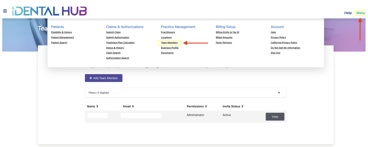Open Authorization Search link

pos(117,58)
